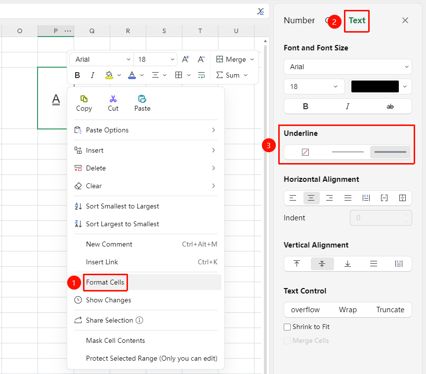Decrease font size with the A- icon

point(201,59)
